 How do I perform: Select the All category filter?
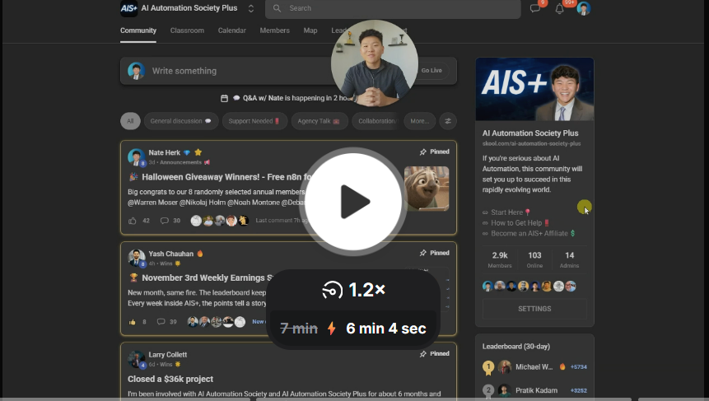click(129, 121)
